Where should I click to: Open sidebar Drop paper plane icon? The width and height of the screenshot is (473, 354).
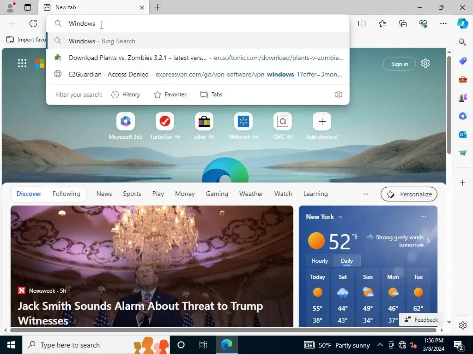[x=462, y=153]
